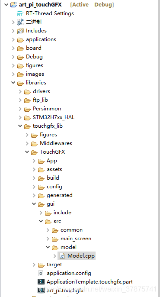Screen dimensions: 160x297
Task: Select the generated folder label
Action: [x=60, y=195]
